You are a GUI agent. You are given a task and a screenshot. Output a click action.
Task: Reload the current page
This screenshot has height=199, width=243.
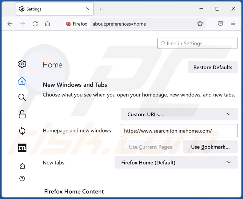tap(35, 24)
